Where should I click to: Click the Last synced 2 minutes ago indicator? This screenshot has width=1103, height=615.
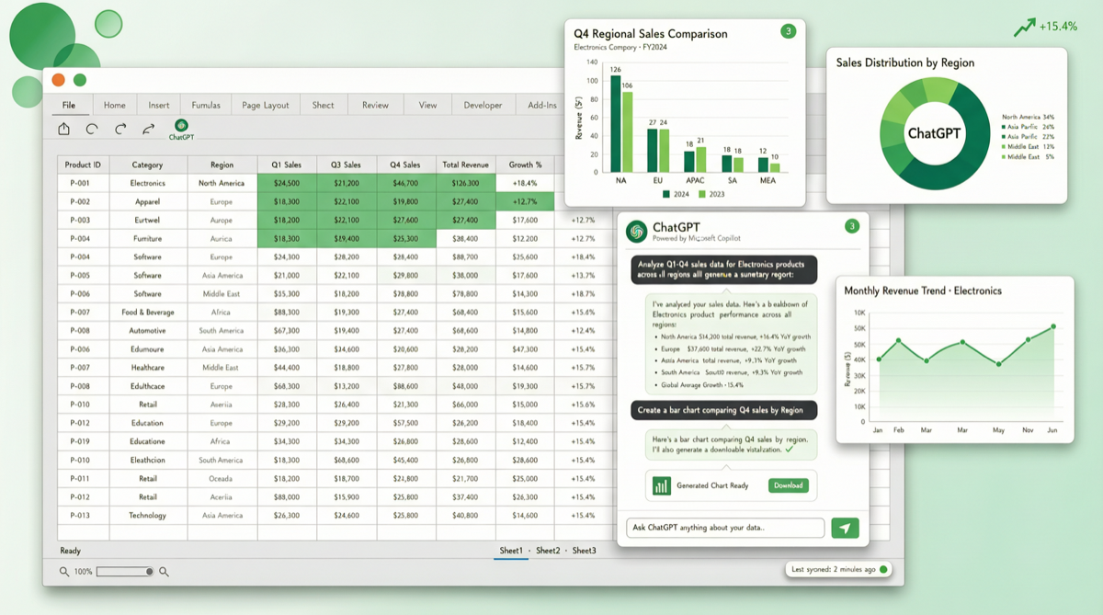pos(839,569)
